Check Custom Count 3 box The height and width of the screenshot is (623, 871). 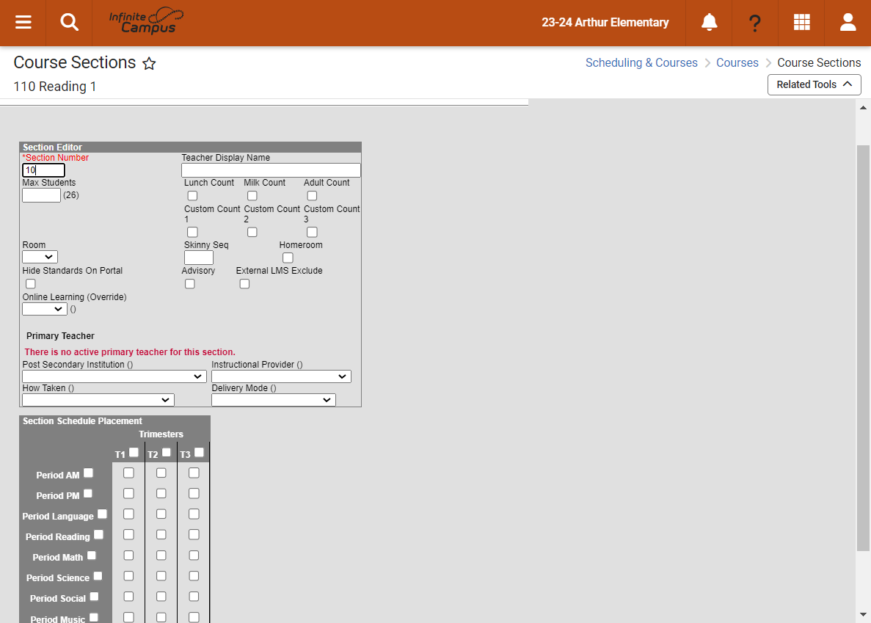(x=312, y=232)
